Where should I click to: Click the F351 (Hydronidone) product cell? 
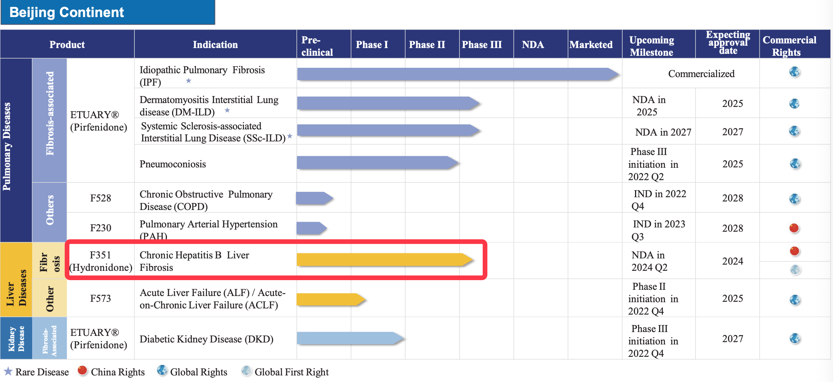101,261
